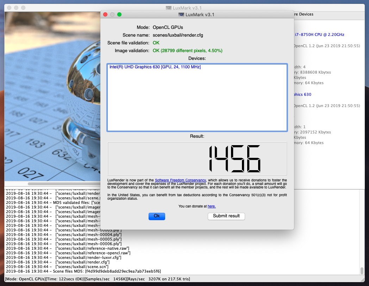Screen dimensions: 369x286
Task: Click the Scene files MD5 log line
Action: tap(83, 271)
